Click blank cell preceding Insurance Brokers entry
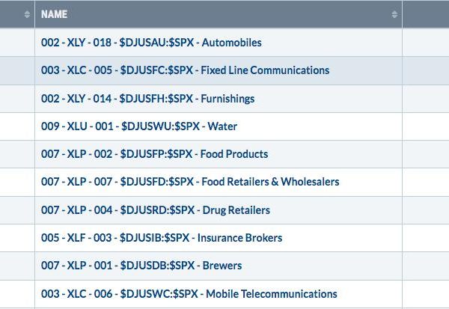This screenshot has width=449, height=309. tap(17, 238)
